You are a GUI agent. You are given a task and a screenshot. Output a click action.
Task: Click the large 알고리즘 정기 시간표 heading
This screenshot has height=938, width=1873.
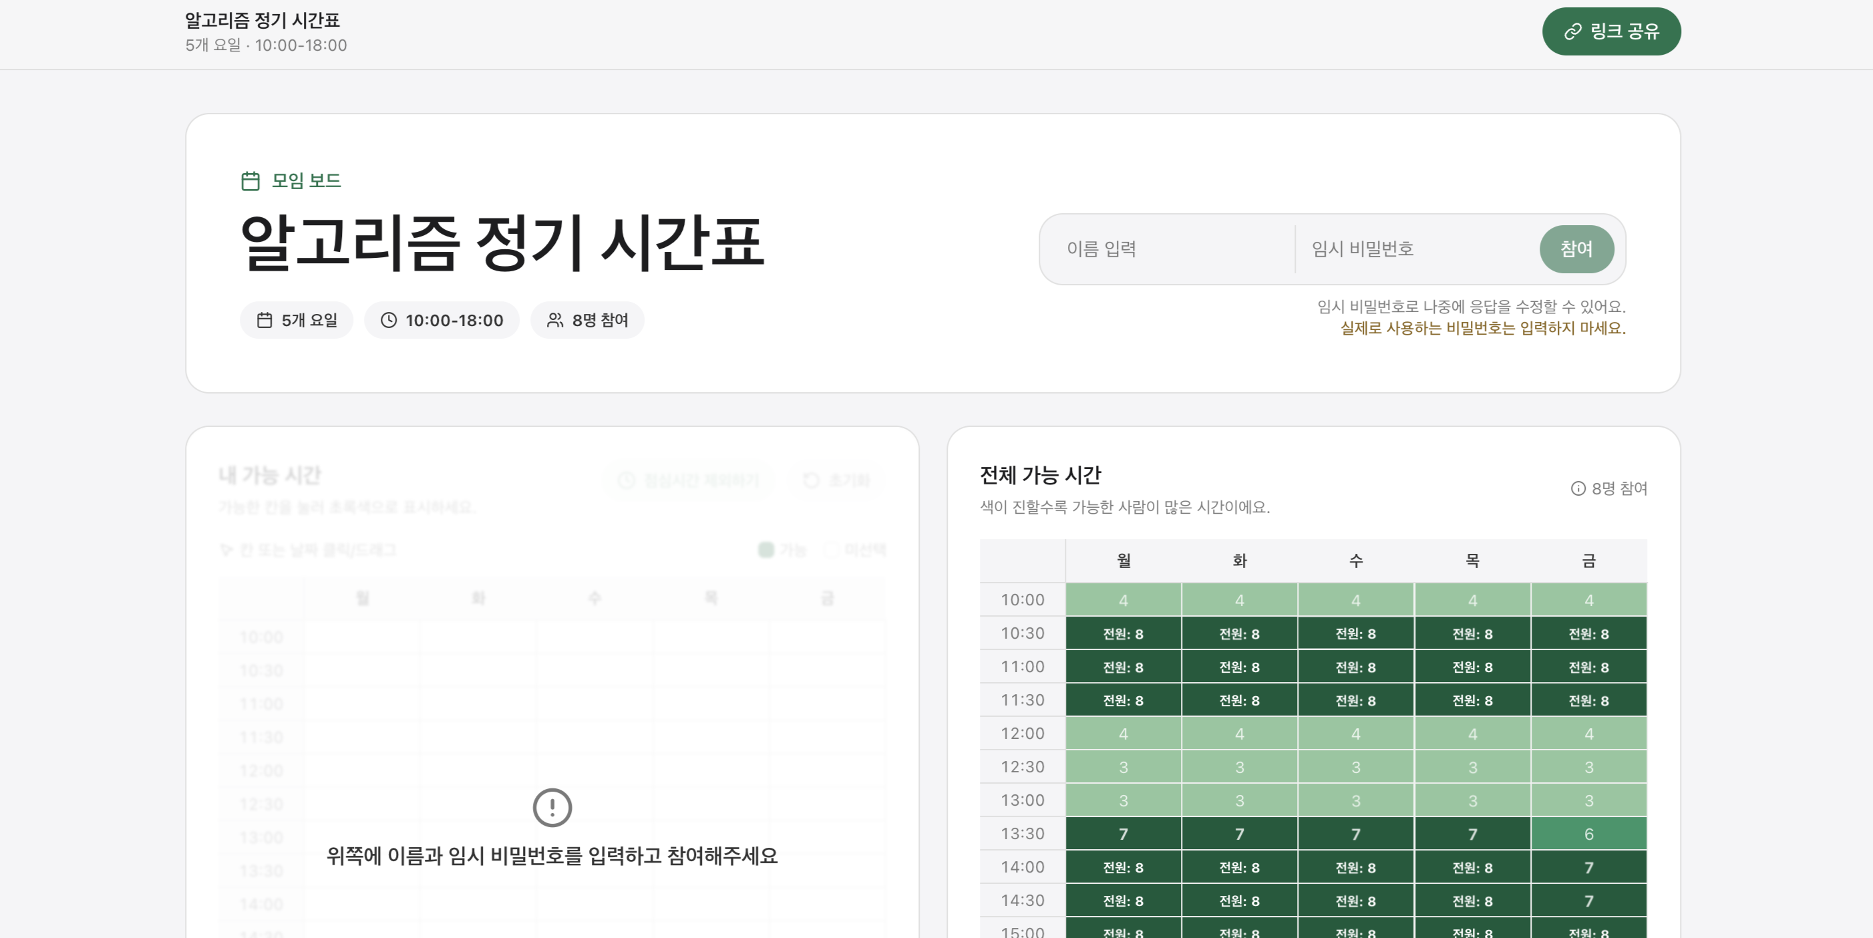coord(502,243)
